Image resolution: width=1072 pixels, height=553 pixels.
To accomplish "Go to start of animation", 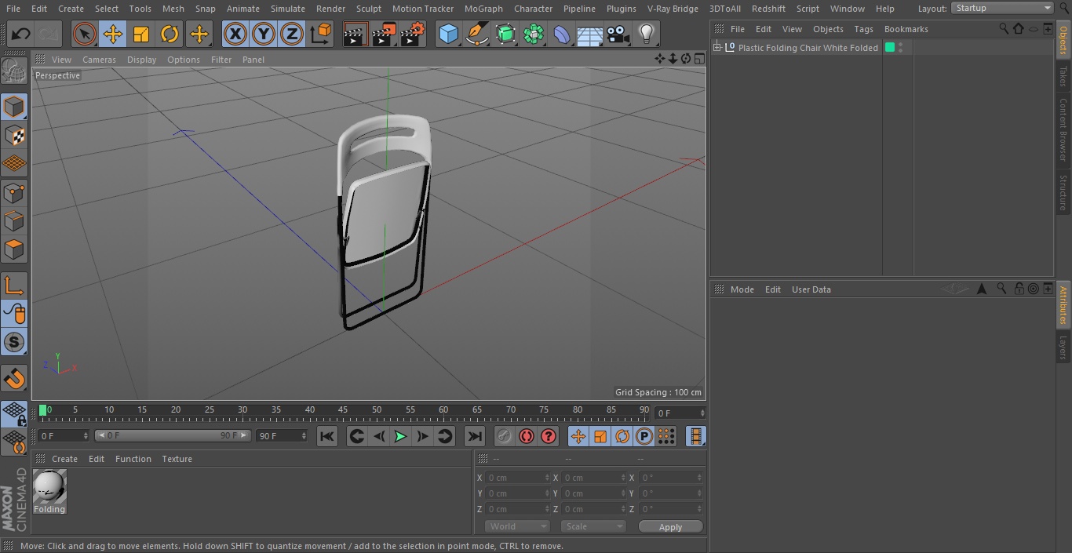I will [x=327, y=436].
